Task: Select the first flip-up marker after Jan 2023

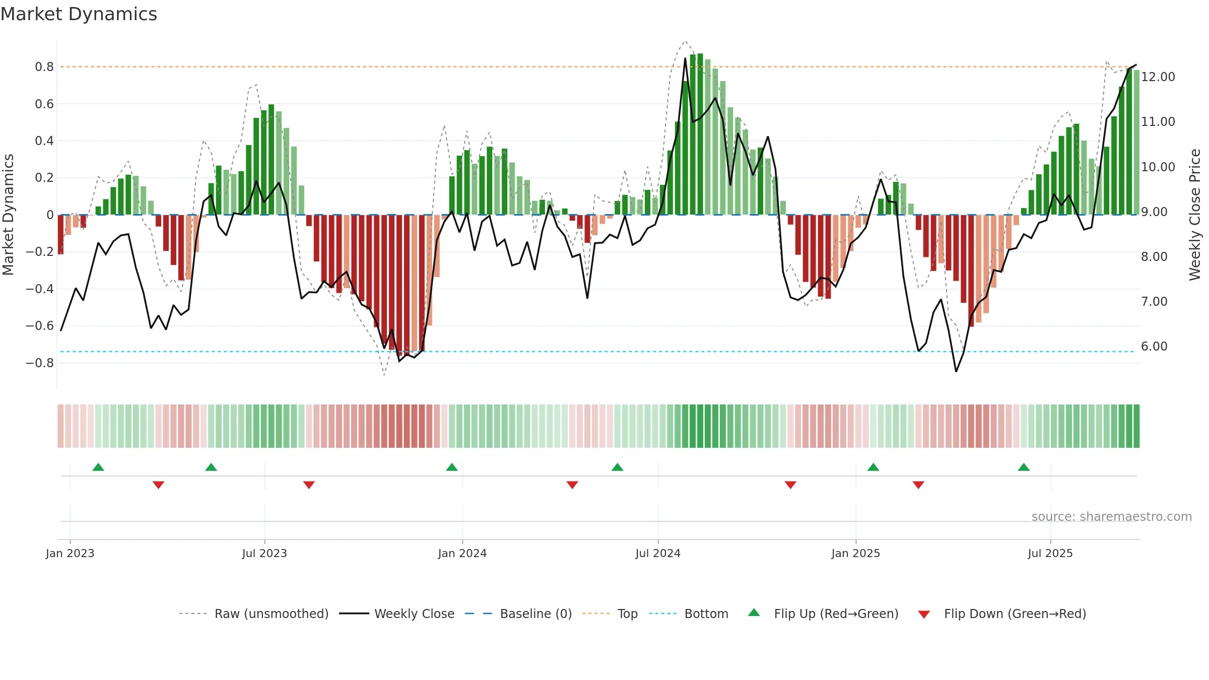Action: 98,467
